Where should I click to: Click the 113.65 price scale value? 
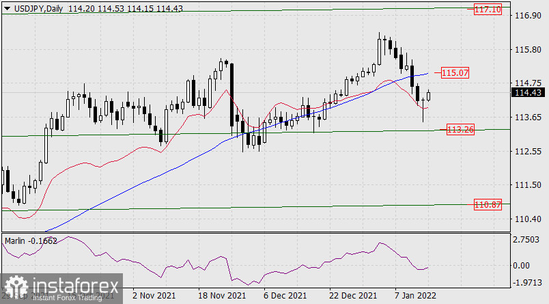pyautogui.click(x=528, y=117)
